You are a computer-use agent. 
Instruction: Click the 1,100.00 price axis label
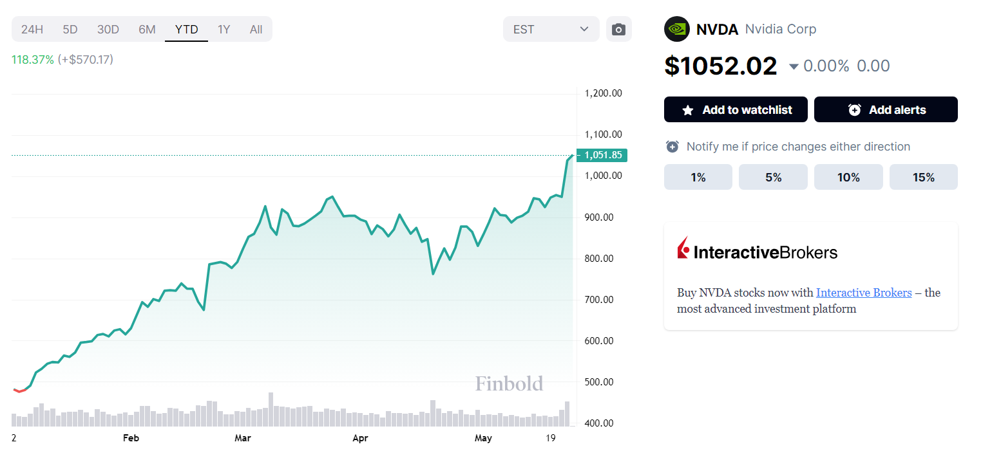pos(603,134)
